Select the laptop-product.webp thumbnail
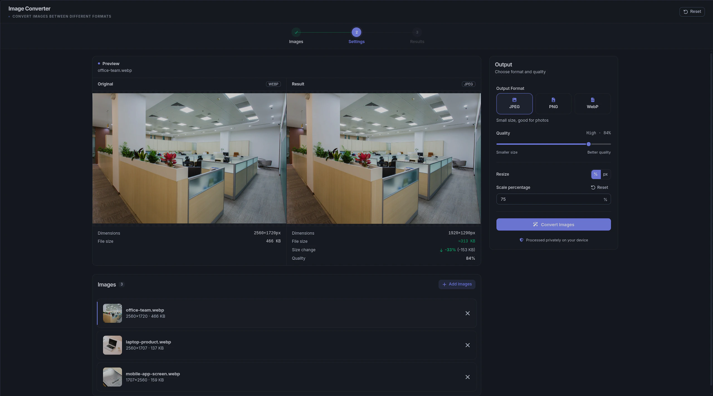Image resolution: width=713 pixels, height=396 pixels. click(112, 345)
